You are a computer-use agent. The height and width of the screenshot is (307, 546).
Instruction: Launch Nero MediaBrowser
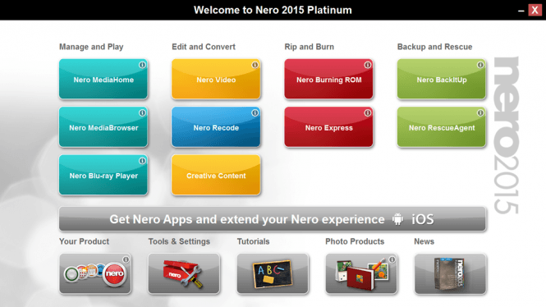tap(103, 127)
